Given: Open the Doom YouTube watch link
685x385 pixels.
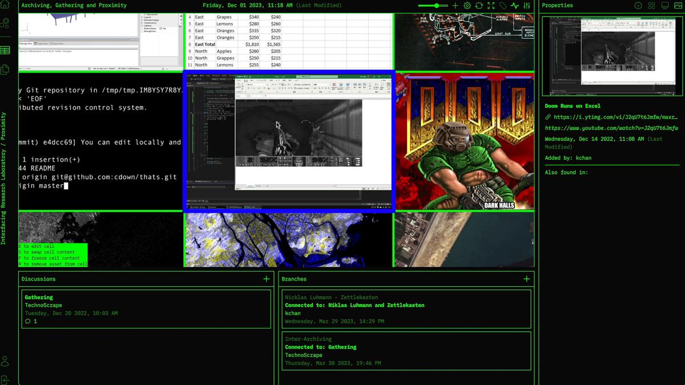Looking at the screenshot, I should click(611, 128).
